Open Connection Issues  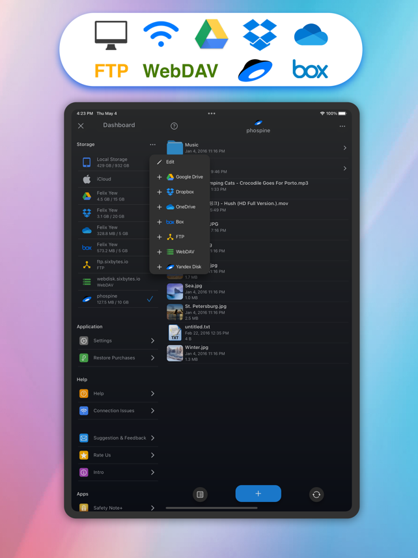coord(118,411)
